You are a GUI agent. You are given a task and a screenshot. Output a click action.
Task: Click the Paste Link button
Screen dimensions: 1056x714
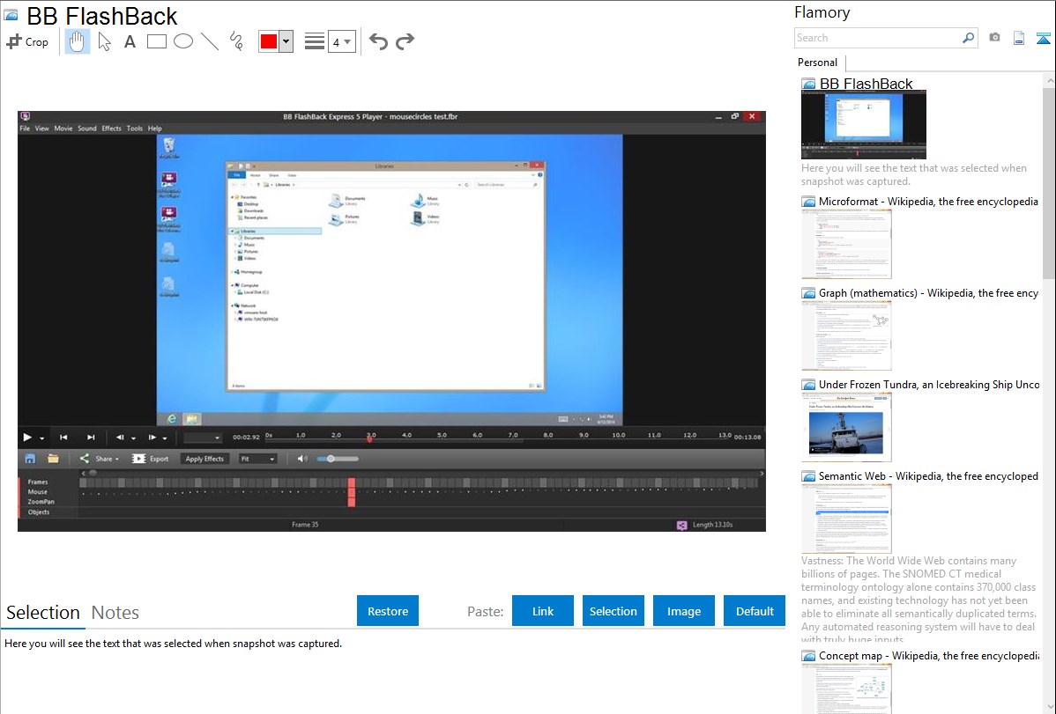point(543,611)
